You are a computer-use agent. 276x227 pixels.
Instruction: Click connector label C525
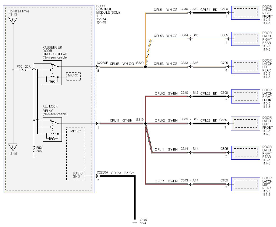pos(223,120)
